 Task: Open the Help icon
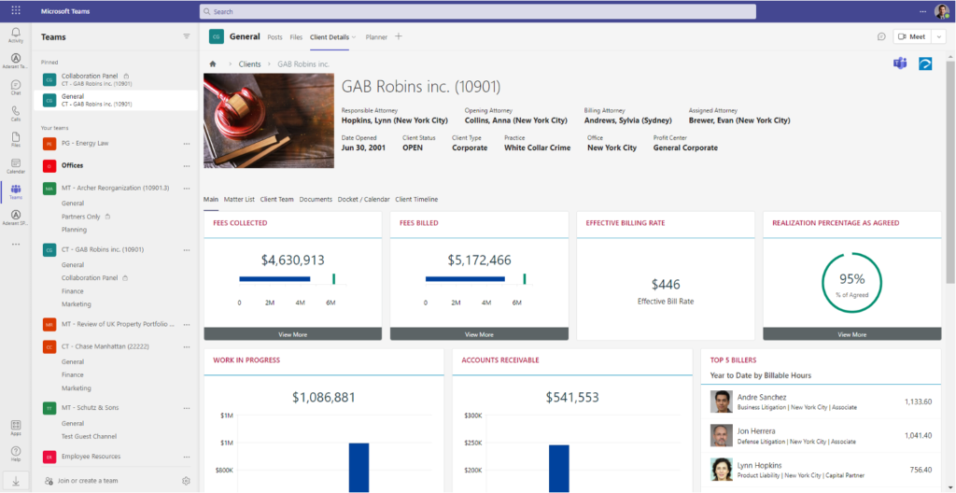tap(16, 453)
